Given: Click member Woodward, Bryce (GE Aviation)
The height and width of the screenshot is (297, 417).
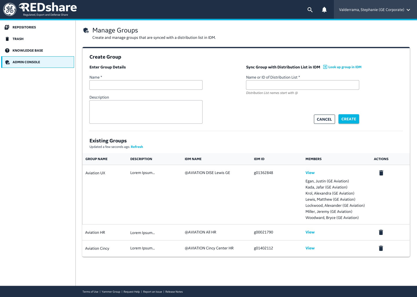Looking at the screenshot, I should pos(332,218).
